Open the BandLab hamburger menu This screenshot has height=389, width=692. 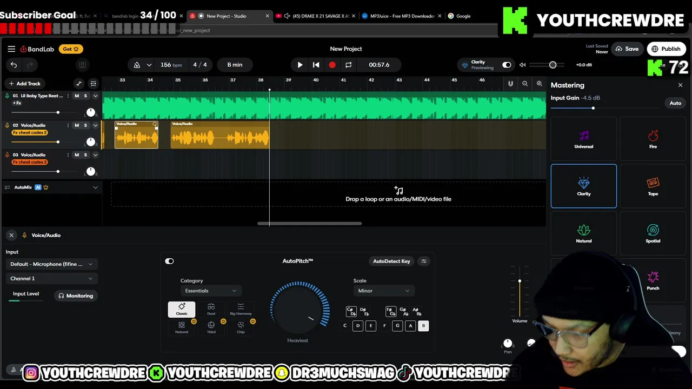[x=11, y=49]
